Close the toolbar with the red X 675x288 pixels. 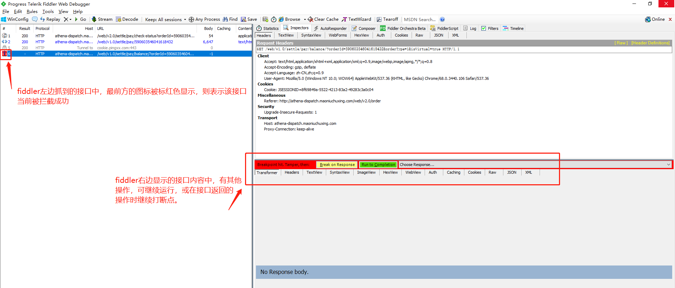coord(670,19)
